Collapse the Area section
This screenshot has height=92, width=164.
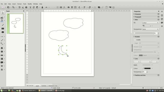[134, 20]
